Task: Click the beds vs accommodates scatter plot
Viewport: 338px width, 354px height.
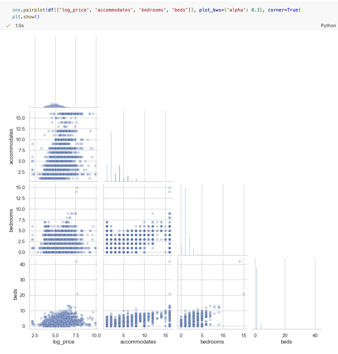Action: [138, 293]
